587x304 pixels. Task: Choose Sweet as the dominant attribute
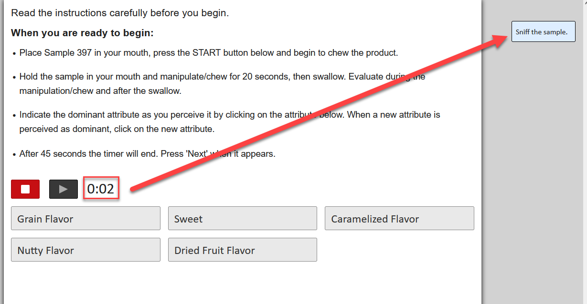tap(242, 219)
